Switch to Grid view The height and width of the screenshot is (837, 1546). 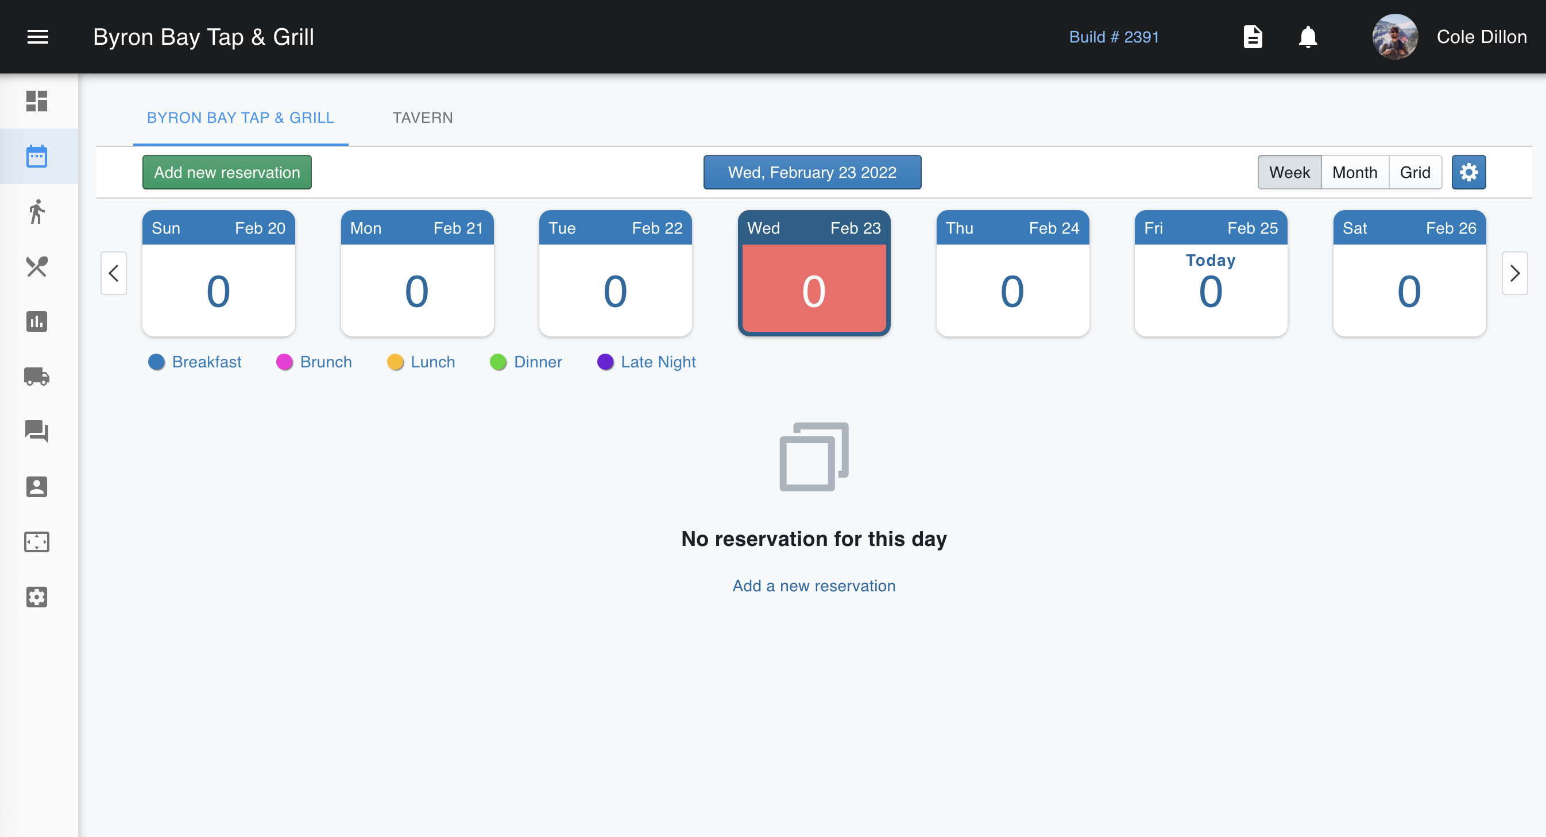point(1414,173)
